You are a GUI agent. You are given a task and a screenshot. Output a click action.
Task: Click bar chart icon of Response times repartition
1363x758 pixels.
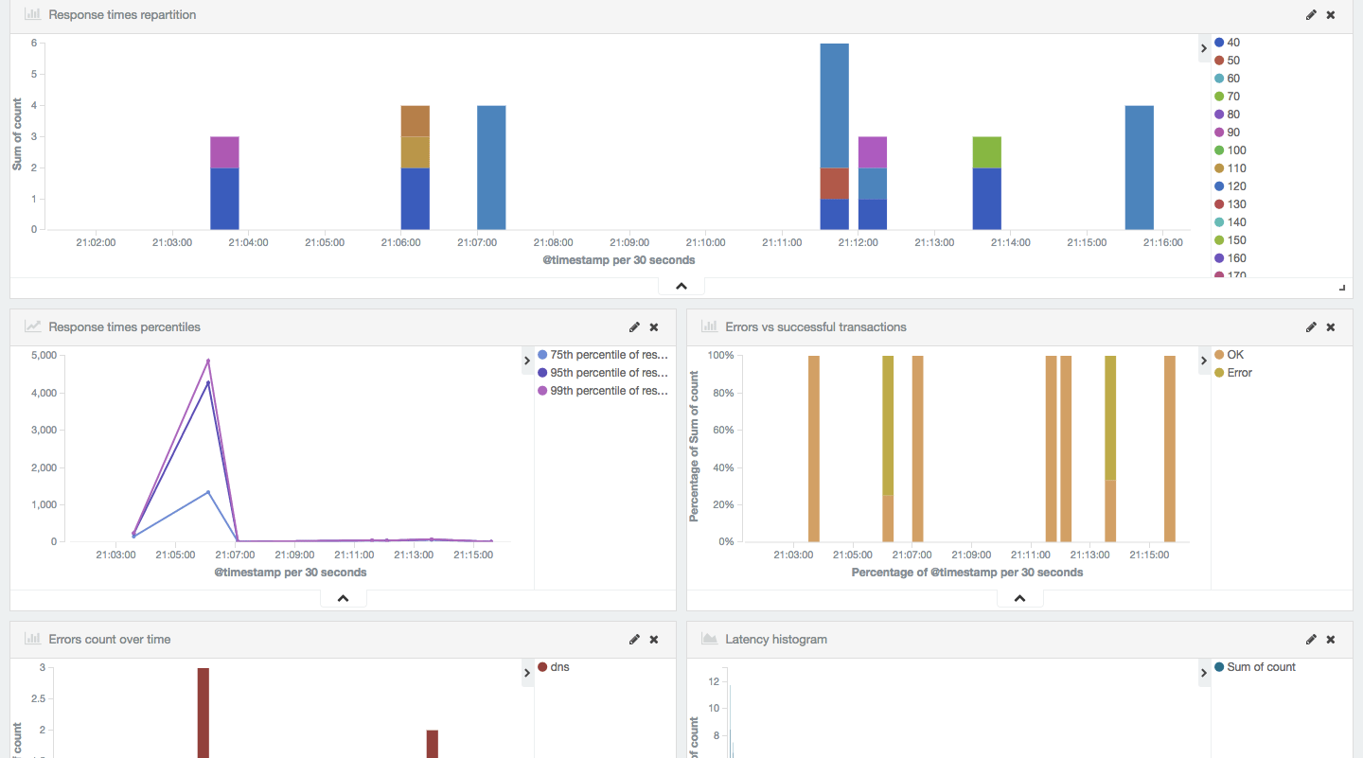click(32, 15)
